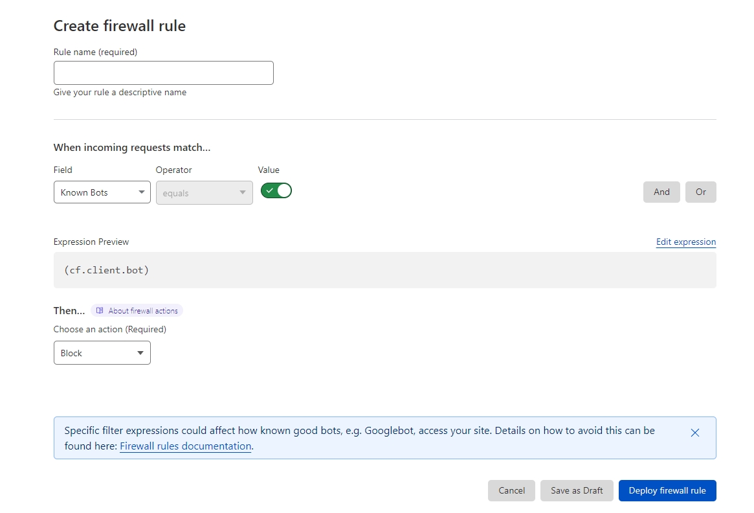Image resolution: width=754 pixels, height=513 pixels.
Task: Click the caret arrow on the equals selector
Action: [243, 192]
